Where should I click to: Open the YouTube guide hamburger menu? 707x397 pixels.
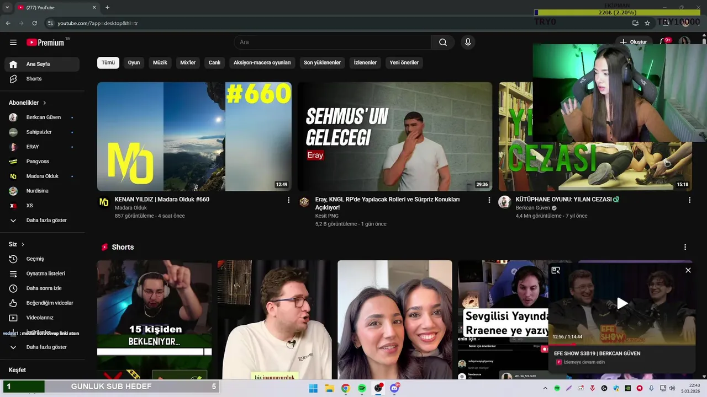13,42
